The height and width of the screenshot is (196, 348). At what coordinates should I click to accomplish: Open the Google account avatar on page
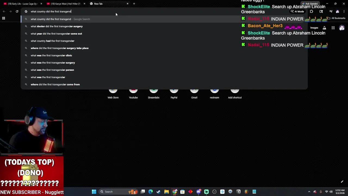[x=342, y=28]
